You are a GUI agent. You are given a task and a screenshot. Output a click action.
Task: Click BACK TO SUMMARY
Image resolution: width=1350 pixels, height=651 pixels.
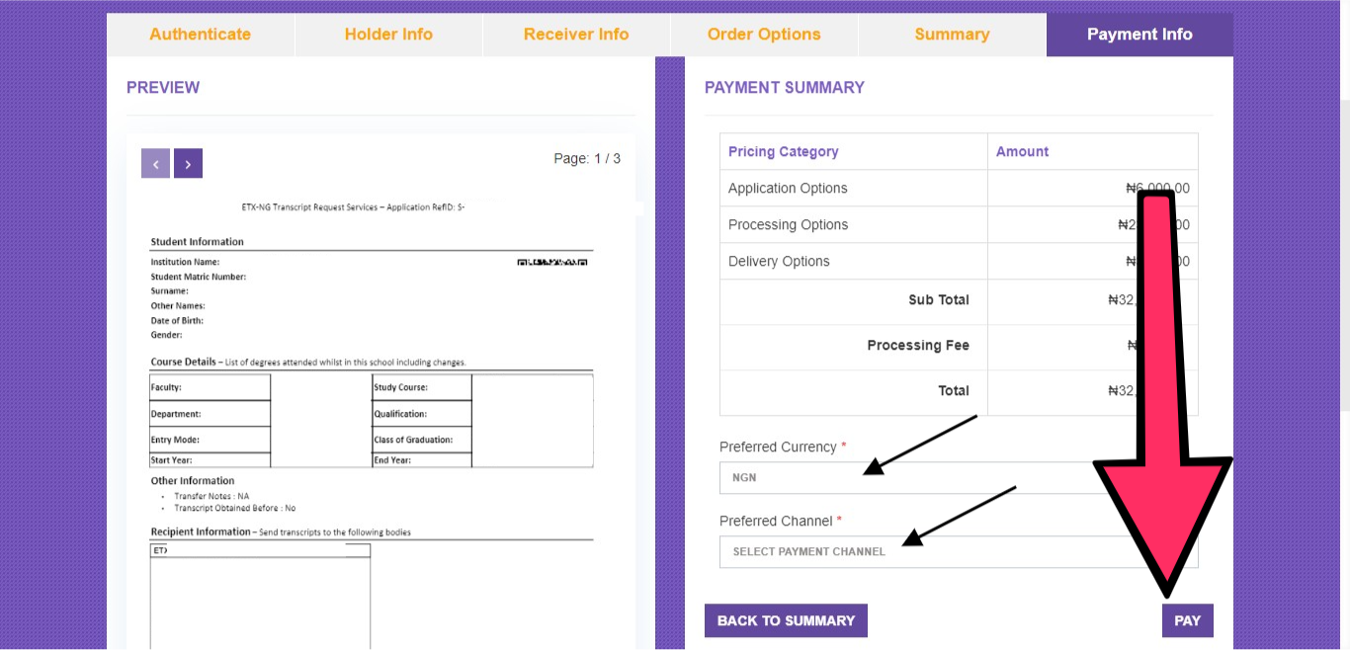click(786, 620)
